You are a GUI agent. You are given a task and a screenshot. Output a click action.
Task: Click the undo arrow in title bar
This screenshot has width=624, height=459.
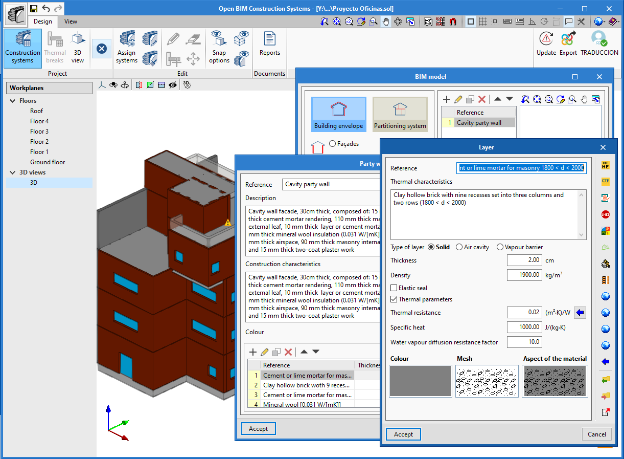46,8
